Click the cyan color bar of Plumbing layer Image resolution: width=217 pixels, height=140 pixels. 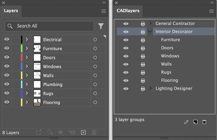21,84
